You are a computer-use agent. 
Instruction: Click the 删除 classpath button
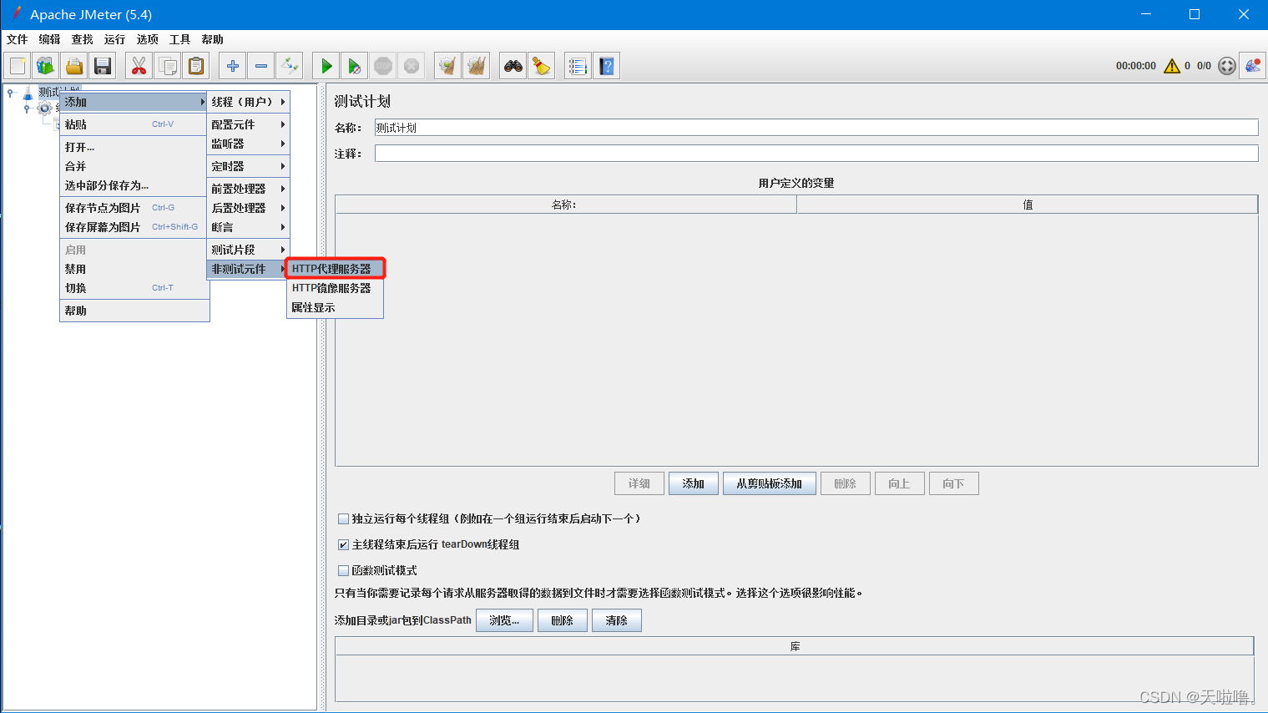(x=563, y=620)
